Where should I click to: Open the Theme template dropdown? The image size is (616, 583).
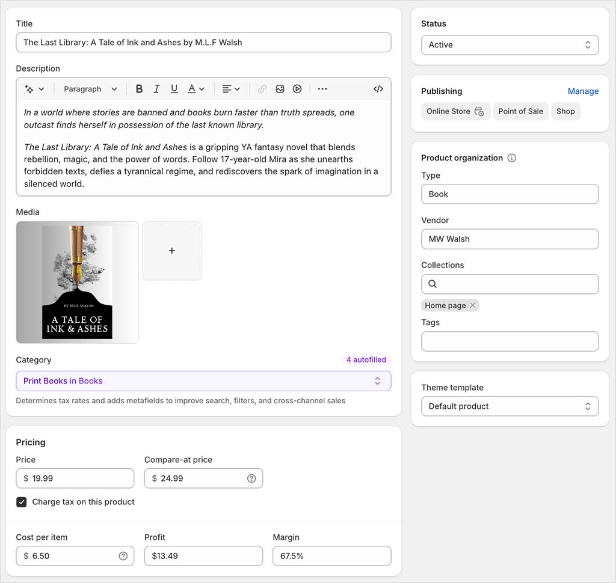pos(510,406)
